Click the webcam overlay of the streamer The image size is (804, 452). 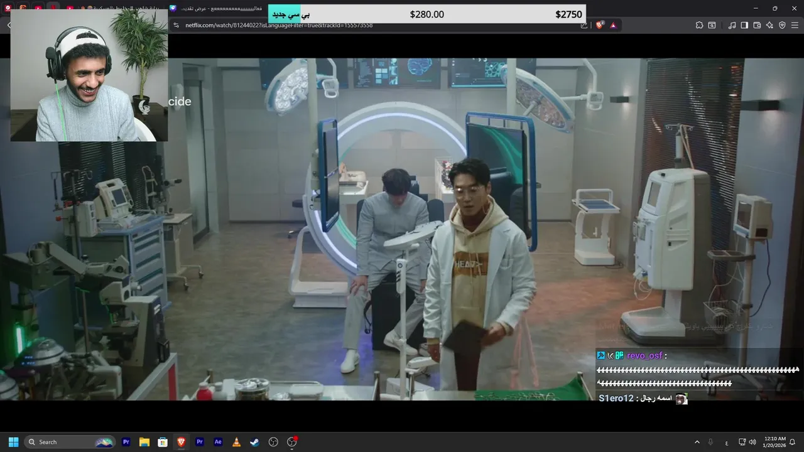tap(89, 75)
